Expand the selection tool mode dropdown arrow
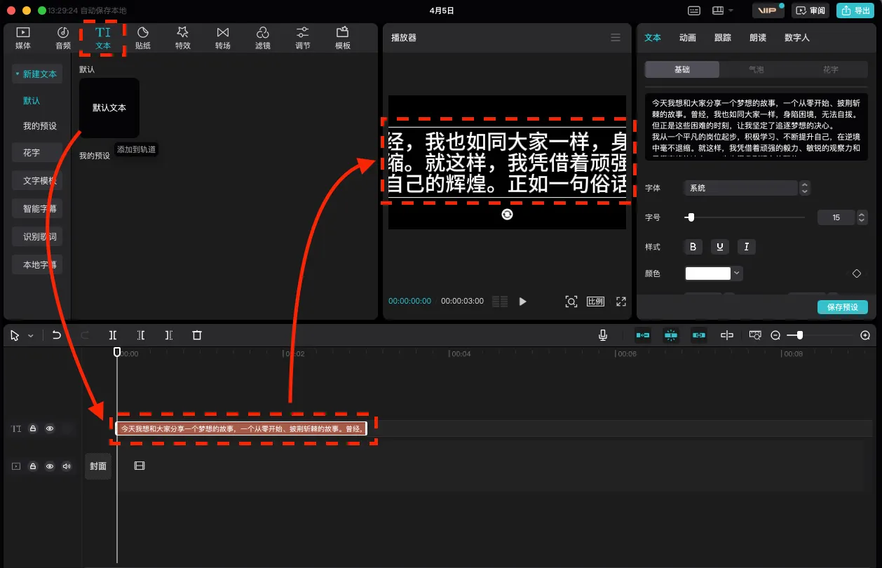 [x=31, y=336]
